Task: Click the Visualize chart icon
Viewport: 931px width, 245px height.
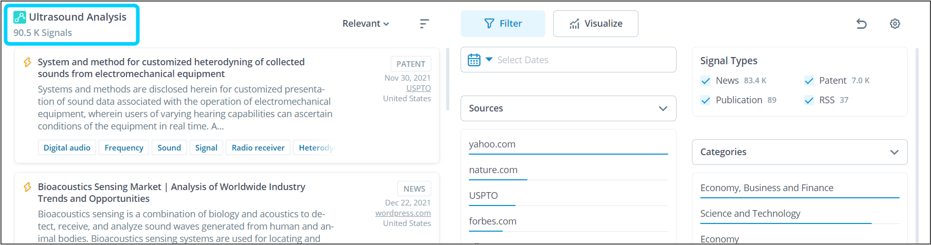Action: (x=574, y=24)
